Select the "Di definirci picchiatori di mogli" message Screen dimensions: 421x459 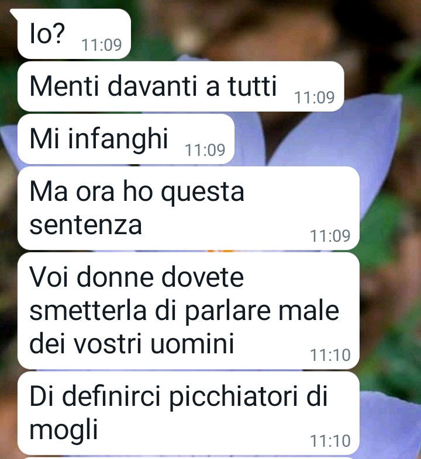pos(188,413)
